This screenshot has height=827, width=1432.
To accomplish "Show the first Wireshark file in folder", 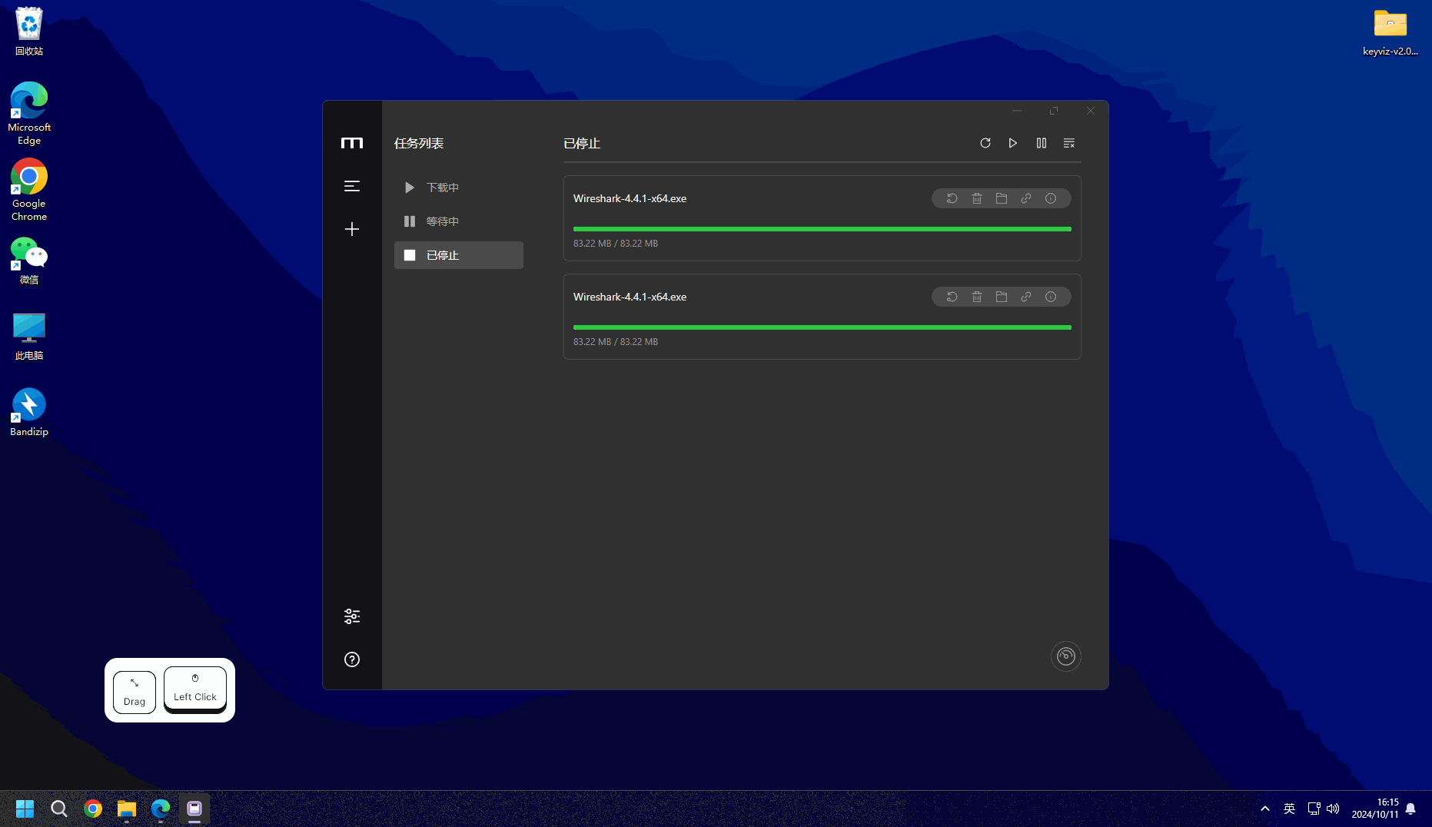I will tap(1002, 198).
